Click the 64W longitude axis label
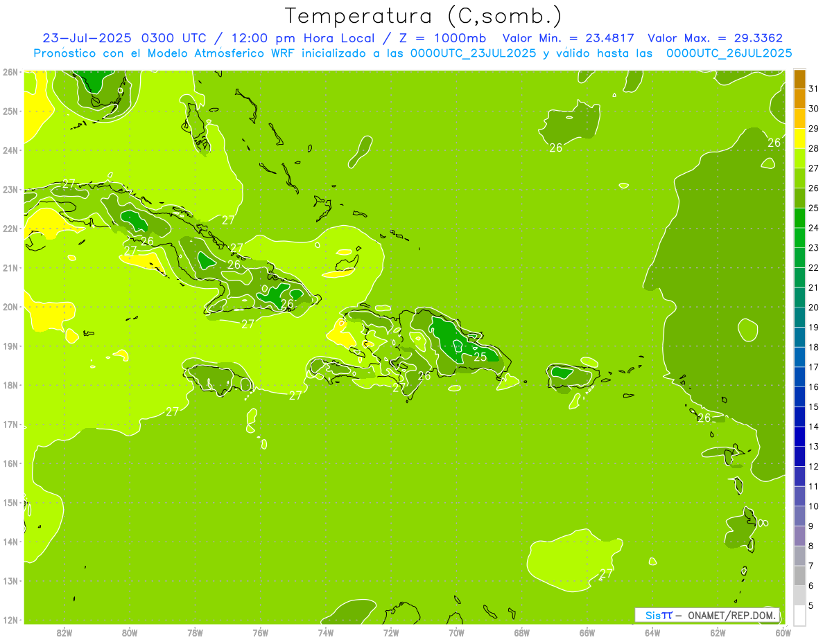Viewport: 832px width, 642px height. 652,632
